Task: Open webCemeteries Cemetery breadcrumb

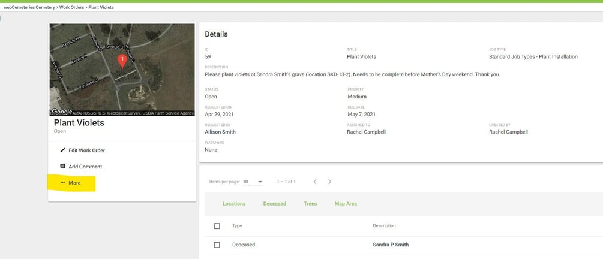Action: (29, 7)
